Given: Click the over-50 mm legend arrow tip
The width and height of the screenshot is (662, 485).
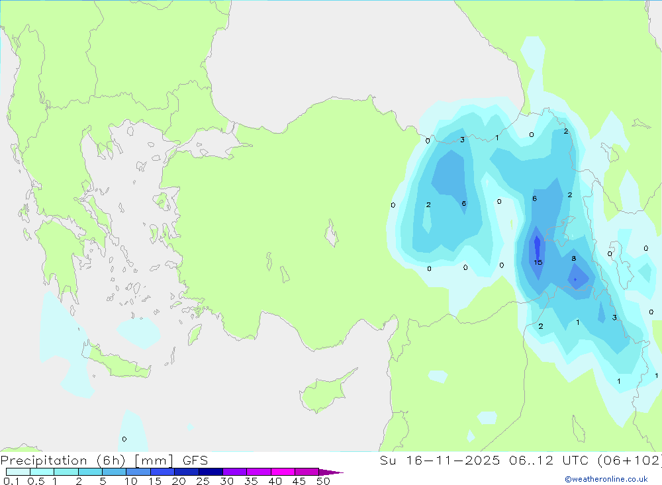Looking at the screenshot, I should click(331, 472).
